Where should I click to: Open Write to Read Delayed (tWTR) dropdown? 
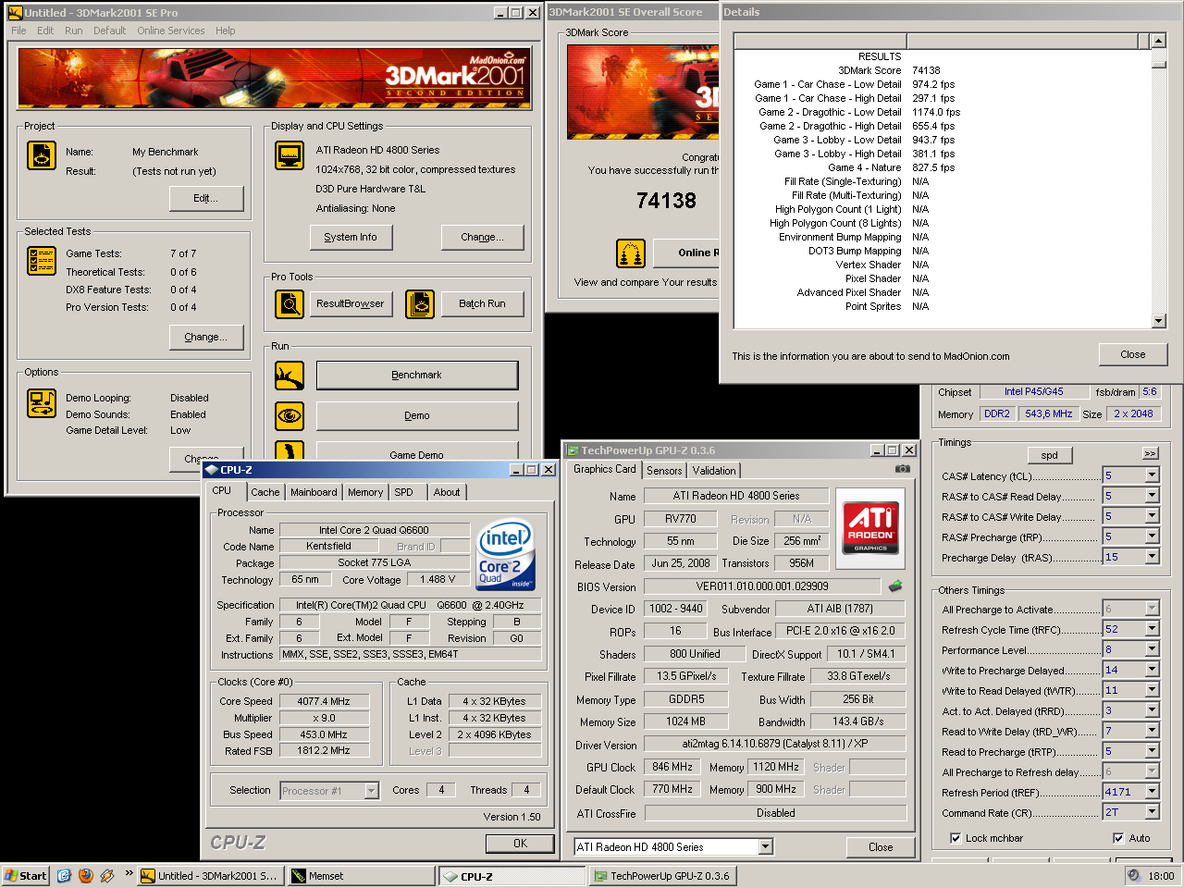pos(1153,690)
